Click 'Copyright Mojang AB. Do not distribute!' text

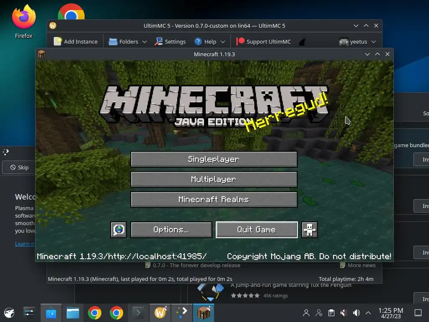click(x=309, y=256)
